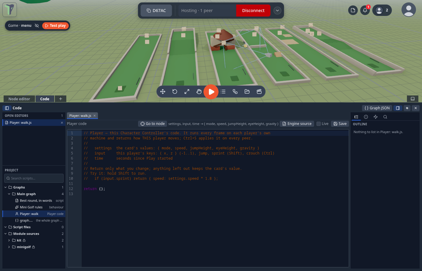Open the notifications bell

tap(365, 10)
